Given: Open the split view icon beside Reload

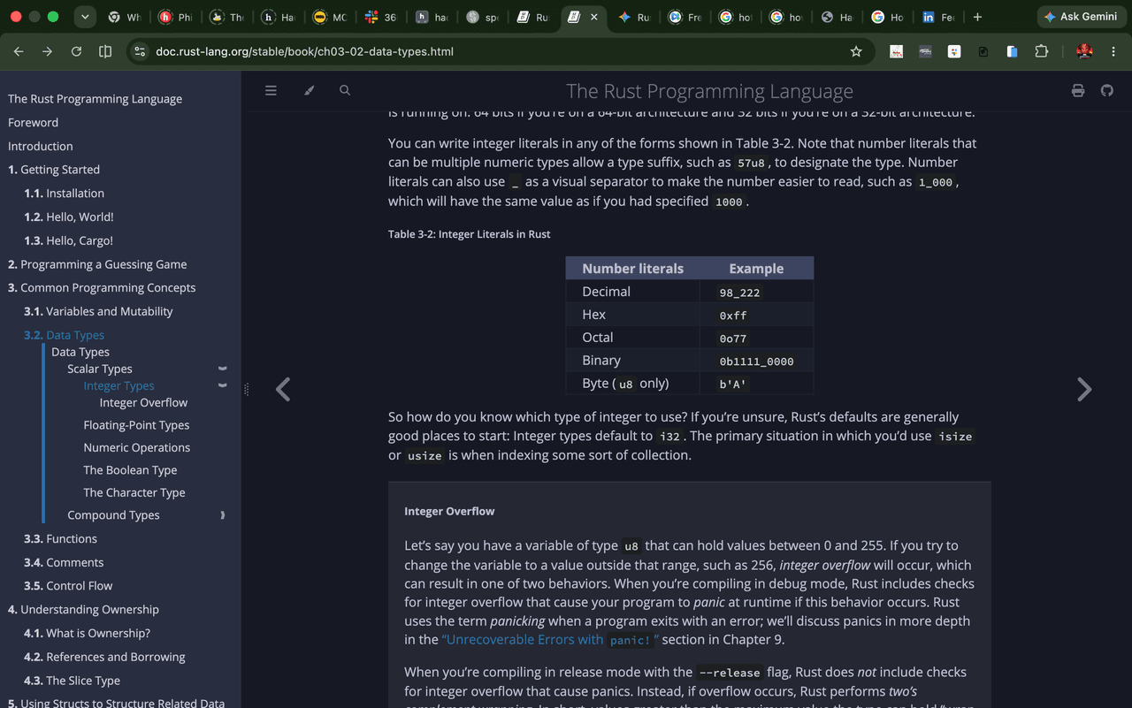Looking at the screenshot, I should [105, 51].
